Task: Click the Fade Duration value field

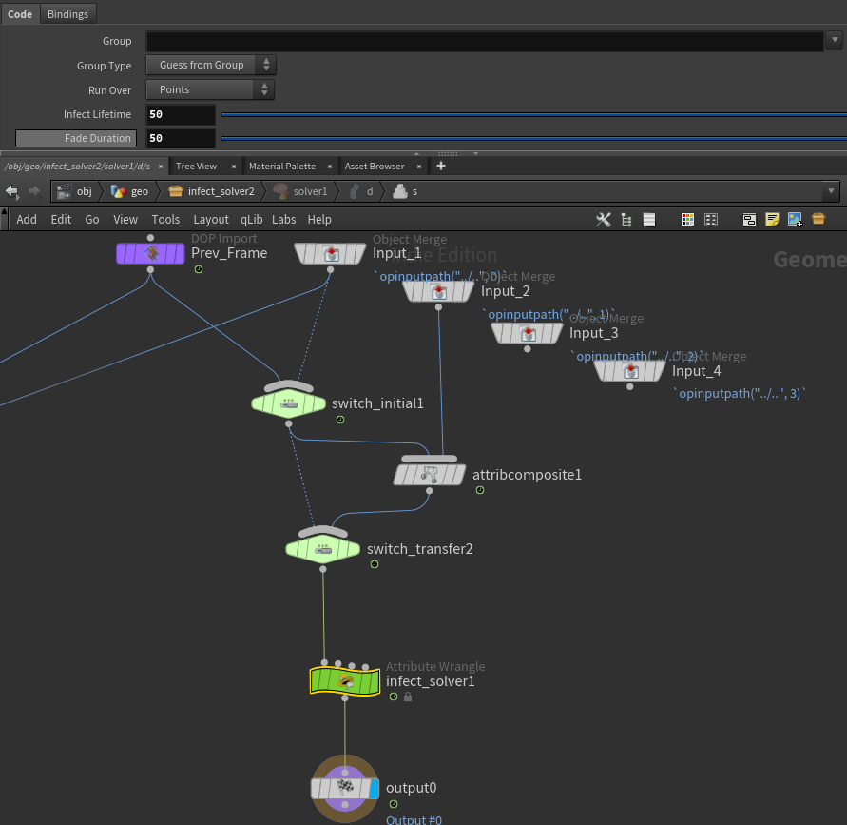Action: click(x=181, y=138)
